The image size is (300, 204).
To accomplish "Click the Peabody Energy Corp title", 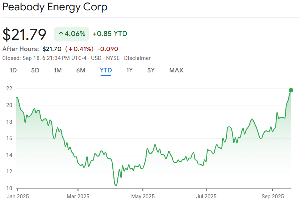I will point(55,7).
